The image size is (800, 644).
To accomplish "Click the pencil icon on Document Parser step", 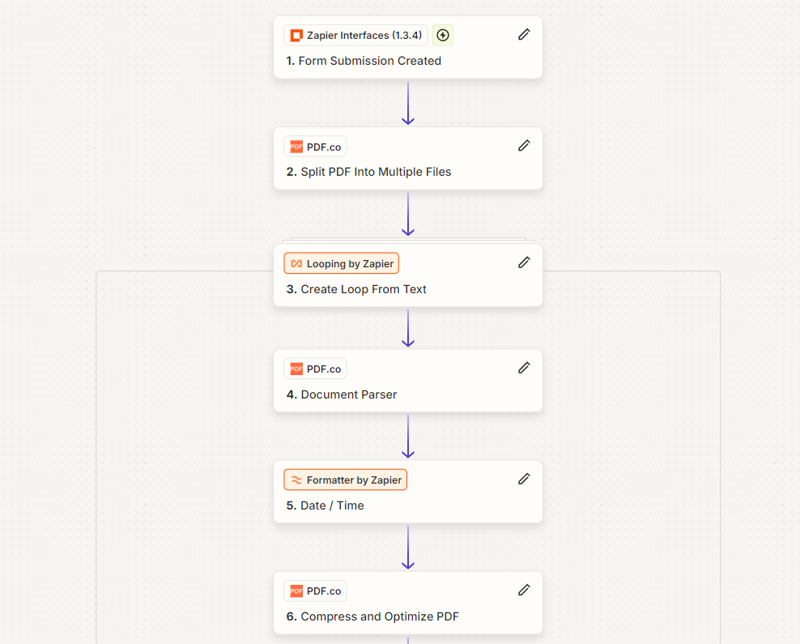I will (x=524, y=367).
